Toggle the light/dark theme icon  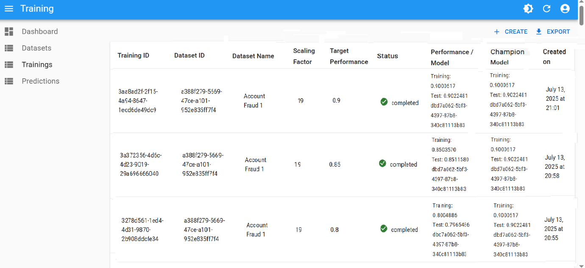[x=528, y=9]
